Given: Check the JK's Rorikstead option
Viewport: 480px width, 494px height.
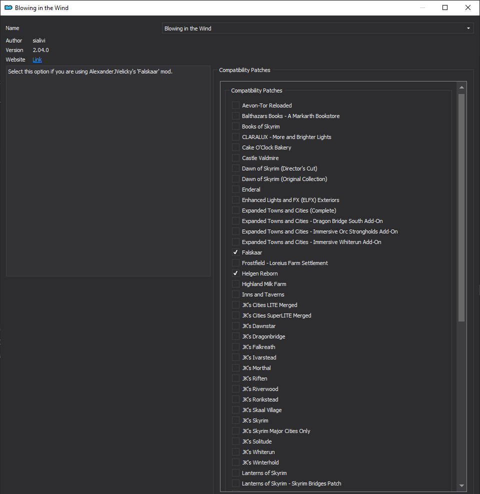Looking at the screenshot, I should (235, 399).
